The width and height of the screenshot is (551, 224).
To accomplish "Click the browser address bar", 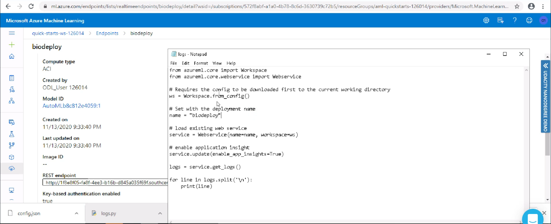I will coord(280,6).
